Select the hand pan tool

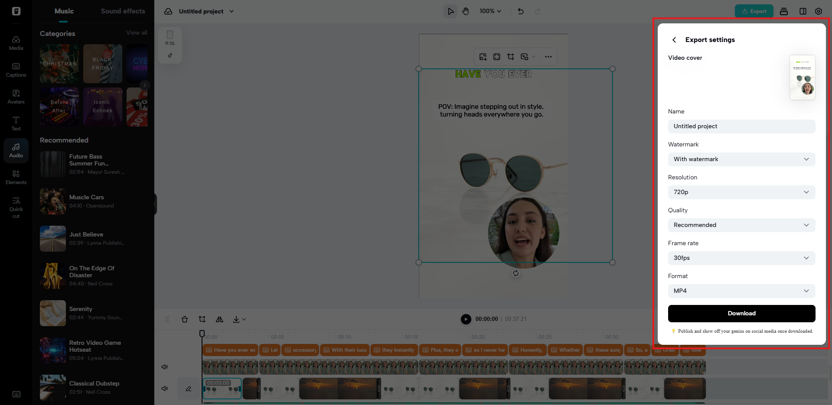466,11
